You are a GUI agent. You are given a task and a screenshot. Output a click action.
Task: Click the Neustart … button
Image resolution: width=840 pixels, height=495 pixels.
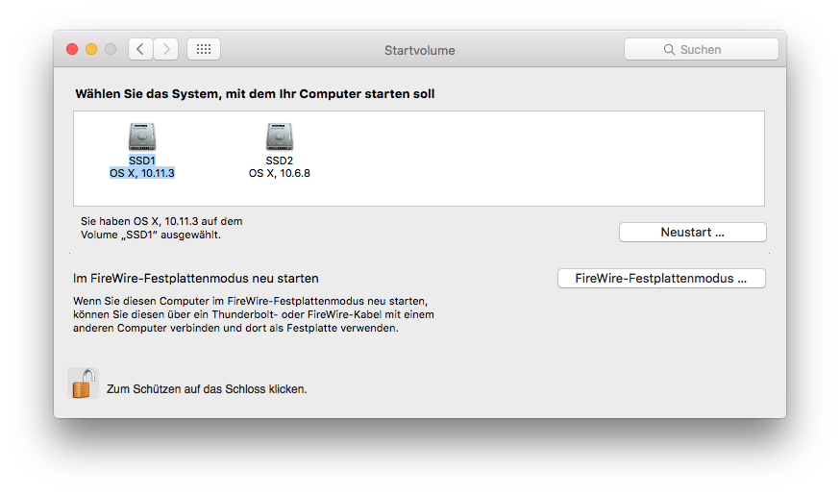pyautogui.click(x=693, y=232)
